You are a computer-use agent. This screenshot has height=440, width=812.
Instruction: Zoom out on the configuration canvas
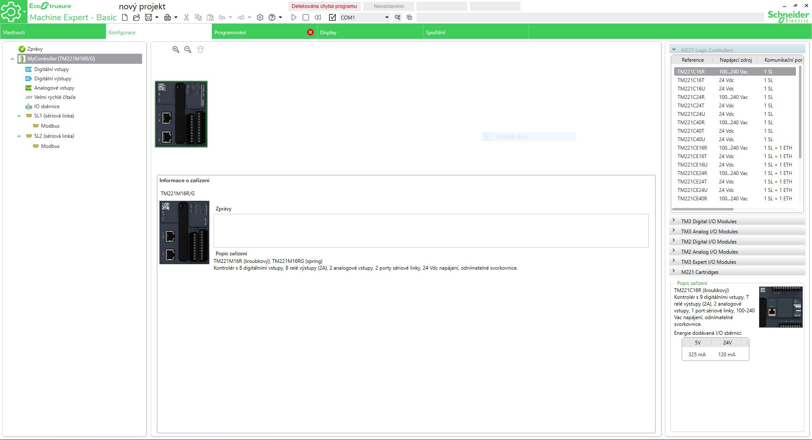(188, 49)
